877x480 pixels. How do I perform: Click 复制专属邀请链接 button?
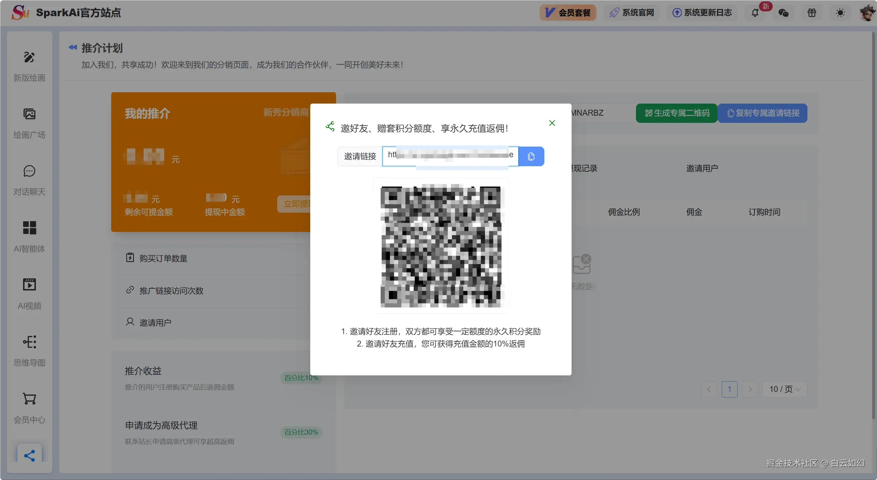coord(763,113)
